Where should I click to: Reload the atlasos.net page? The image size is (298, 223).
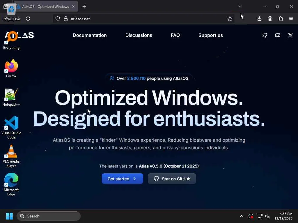pos(28,19)
